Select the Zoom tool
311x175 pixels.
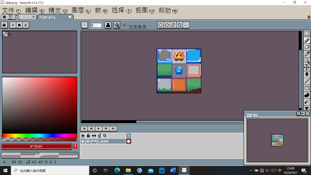click(307, 61)
